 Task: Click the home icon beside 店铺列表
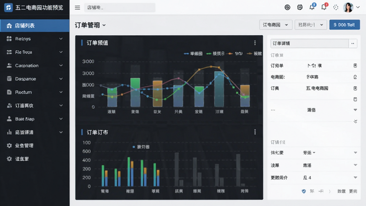(9, 26)
